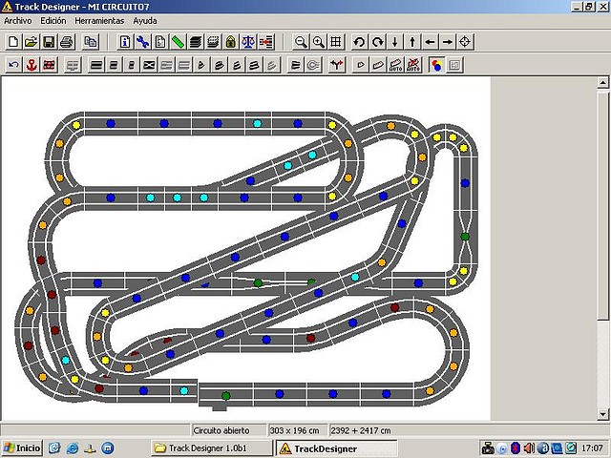Click the blue undo arrow in the second toolbar
The height and width of the screenshot is (458, 611).
(13, 65)
